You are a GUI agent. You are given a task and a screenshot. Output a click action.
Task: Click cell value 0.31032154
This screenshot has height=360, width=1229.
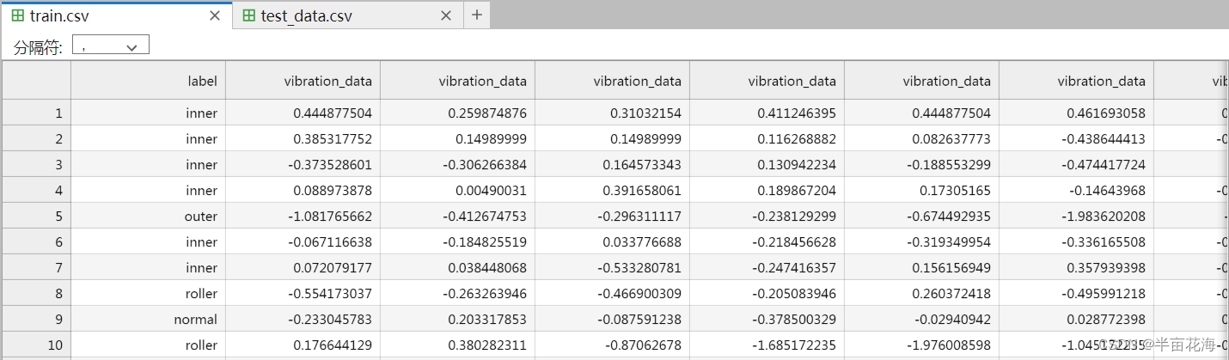pyautogui.click(x=612, y=113)
